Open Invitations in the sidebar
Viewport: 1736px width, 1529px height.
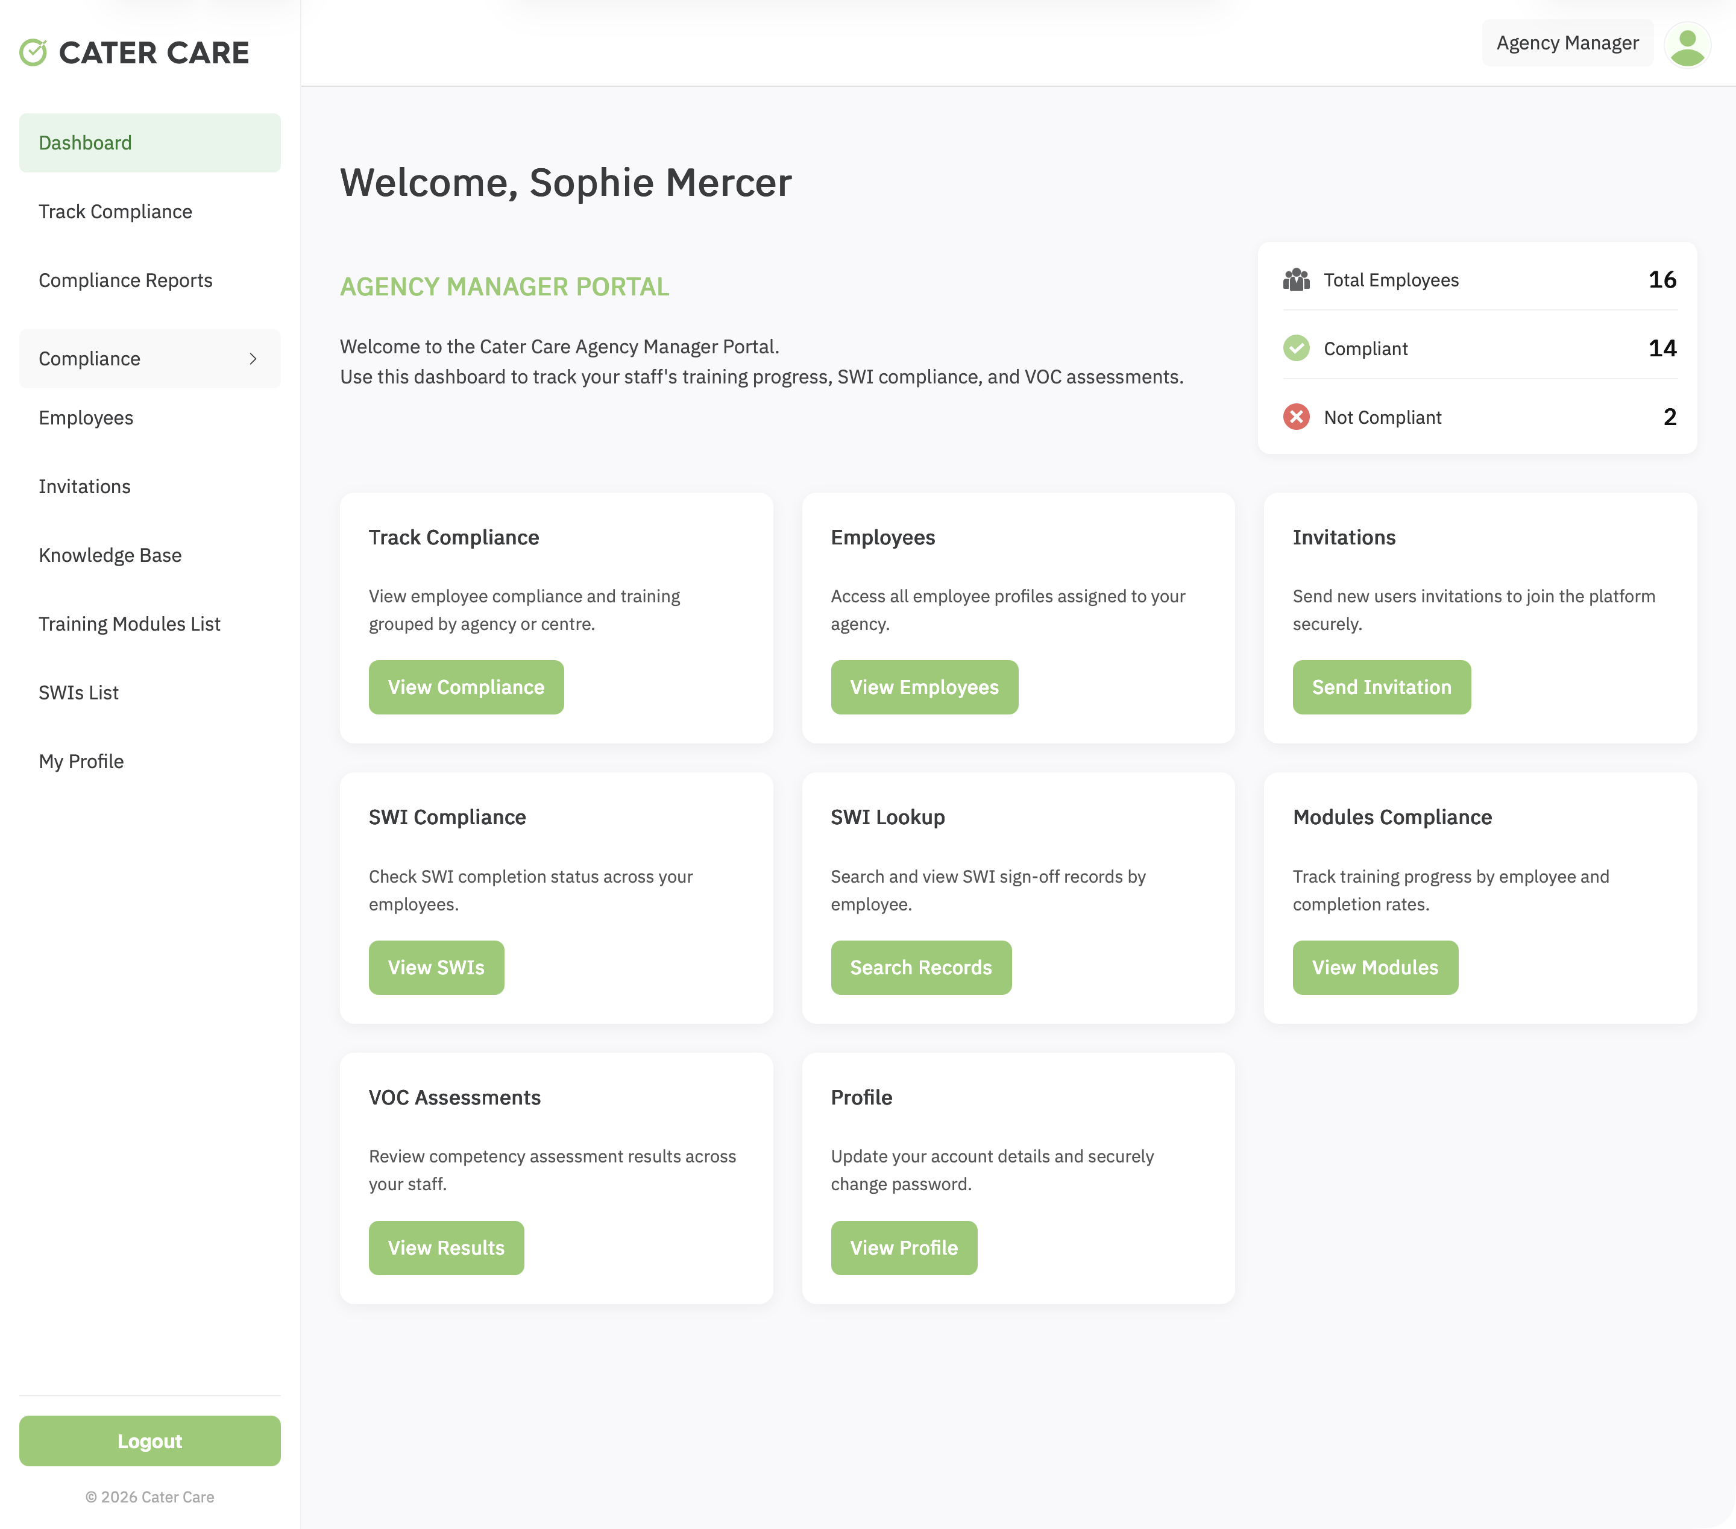pyautogui.click(x=149, y=487)
